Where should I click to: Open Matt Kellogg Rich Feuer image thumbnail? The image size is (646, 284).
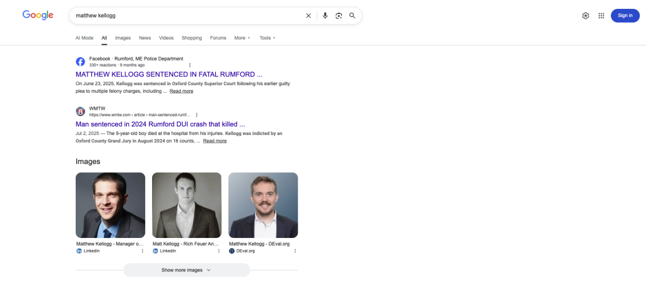(187, 205)
